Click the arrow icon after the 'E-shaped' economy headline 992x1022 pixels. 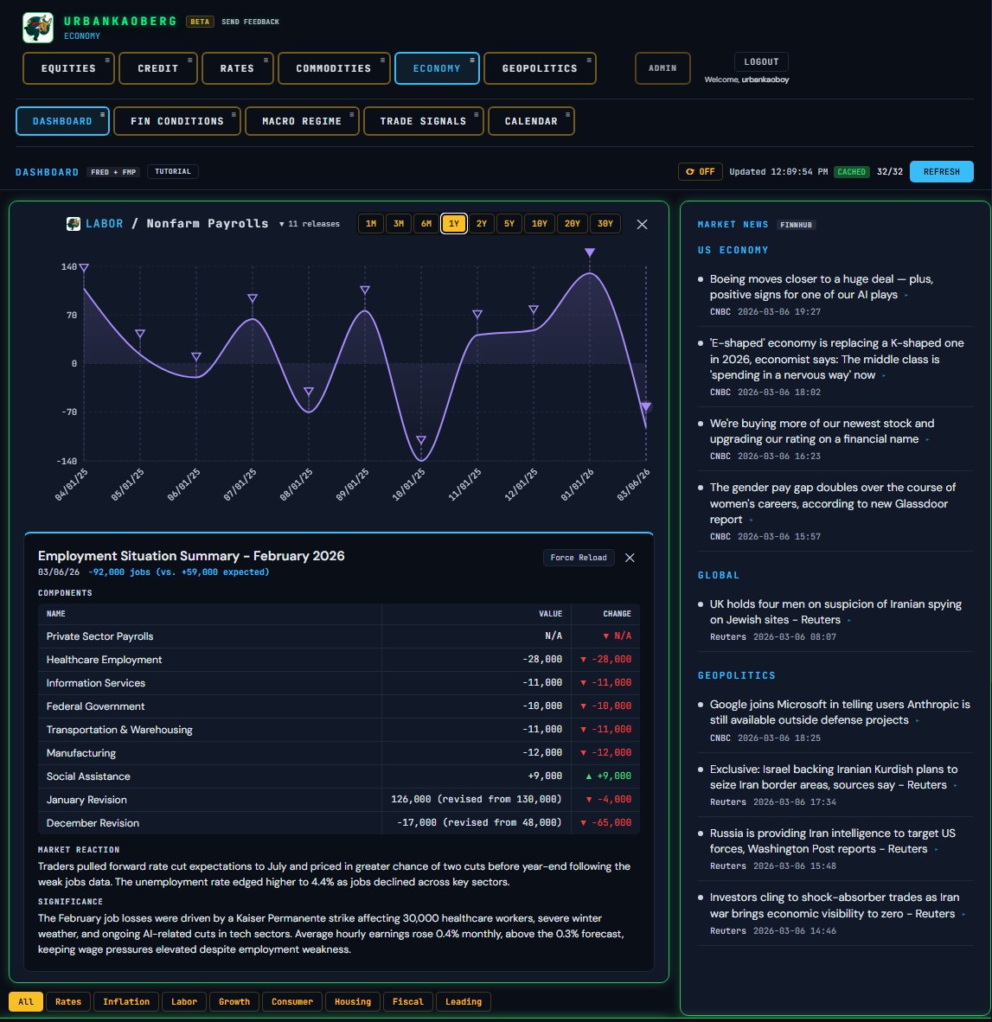coord(884,375)
